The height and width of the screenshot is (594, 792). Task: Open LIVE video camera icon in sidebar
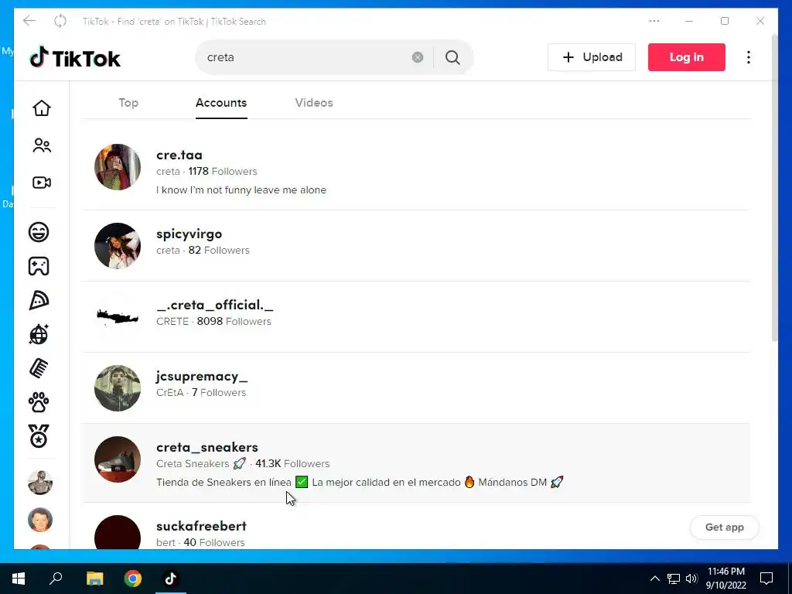point(42,183)
